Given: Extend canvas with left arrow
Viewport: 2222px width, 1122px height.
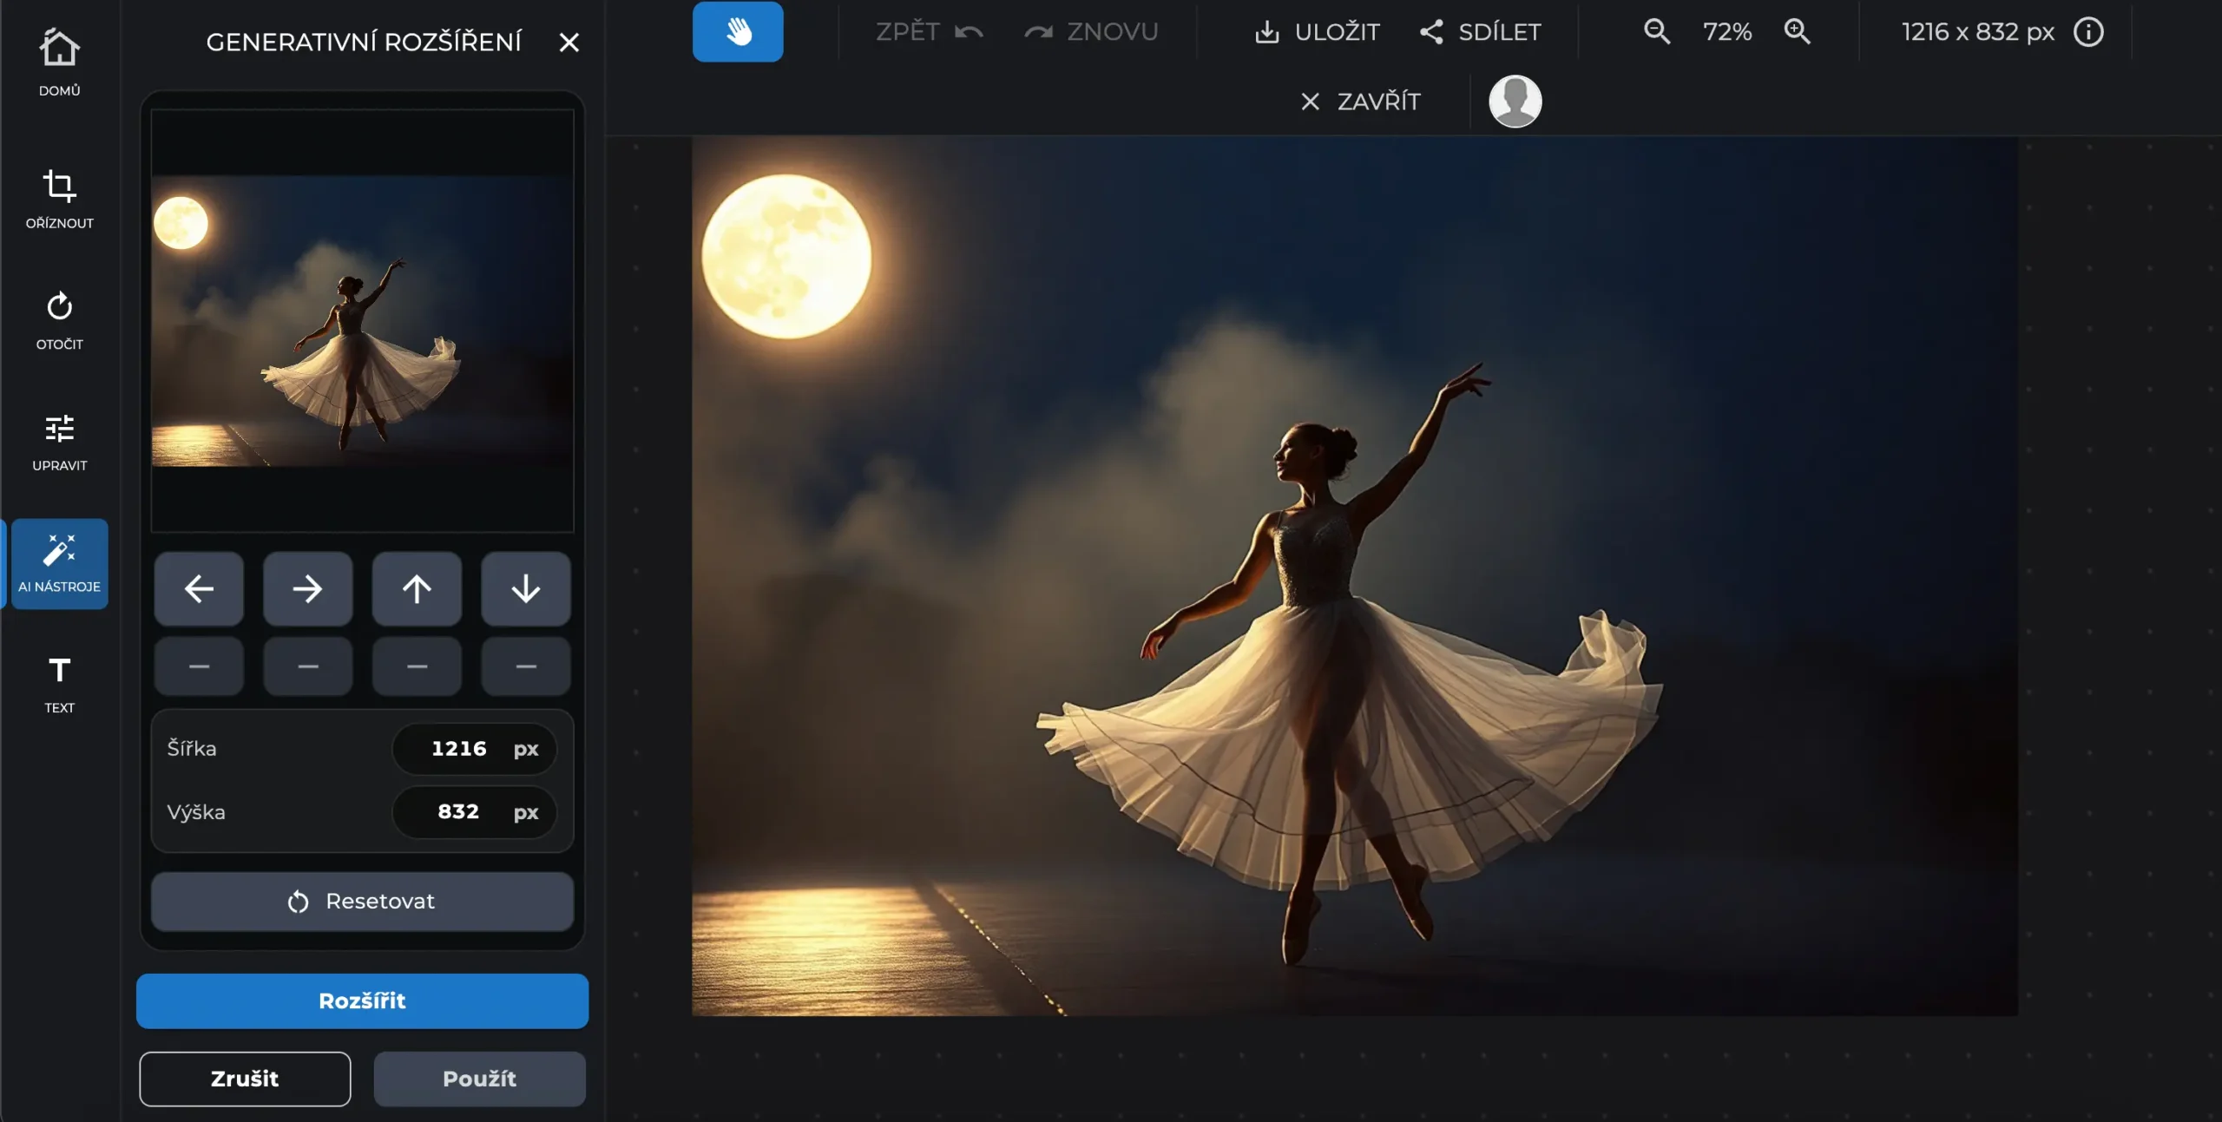Looking at the screenshot, I should click(x=199, y=589).
